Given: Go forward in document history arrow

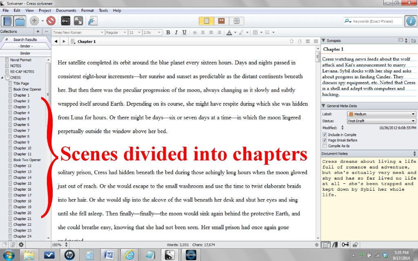Looking at the screenshot, I should click(64, 41).
